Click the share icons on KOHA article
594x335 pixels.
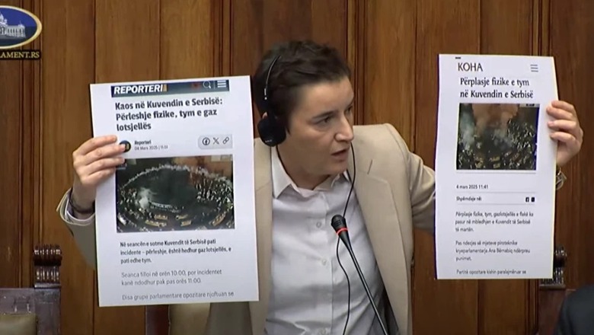pyautogui.click(x=529, y=199)
